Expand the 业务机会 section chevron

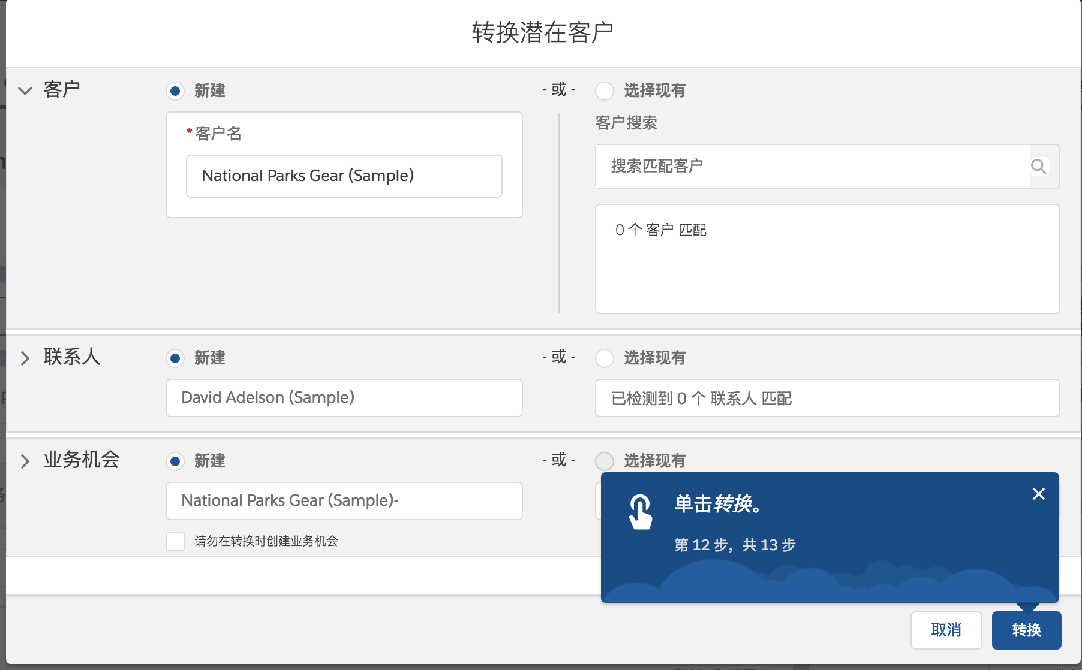[x=25, y=461]
